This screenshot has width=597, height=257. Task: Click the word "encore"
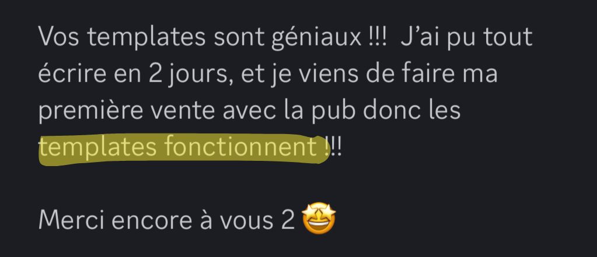[152, 220]
